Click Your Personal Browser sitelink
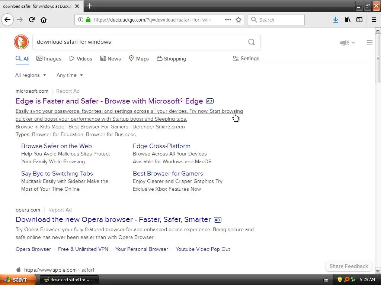Screen dimensions: 381x285 (x=142, y=249)
